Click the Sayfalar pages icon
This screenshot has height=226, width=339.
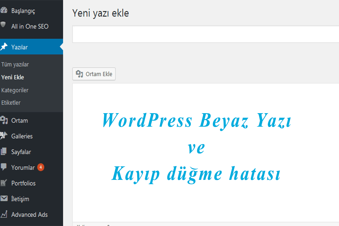click(4, 151)
